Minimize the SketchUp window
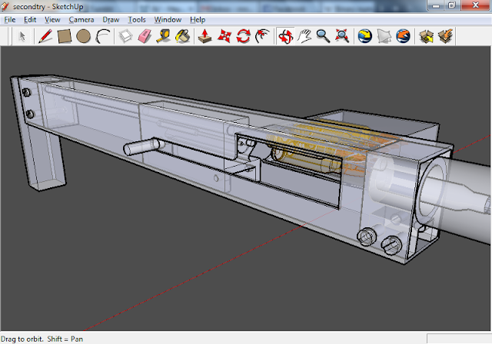Image resolution: width=492 pixels, height=344 pixels. coord(436,5)
